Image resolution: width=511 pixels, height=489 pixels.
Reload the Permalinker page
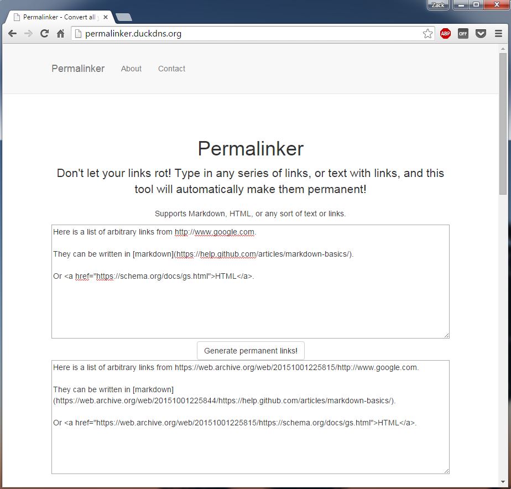[44, 33]
